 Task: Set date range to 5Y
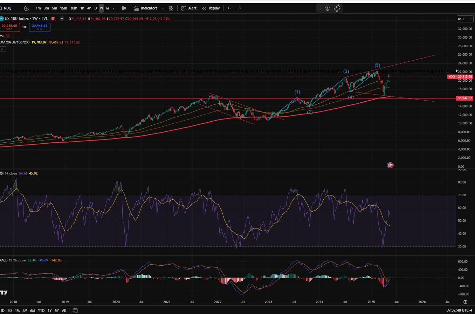click(x=57, y=310)
